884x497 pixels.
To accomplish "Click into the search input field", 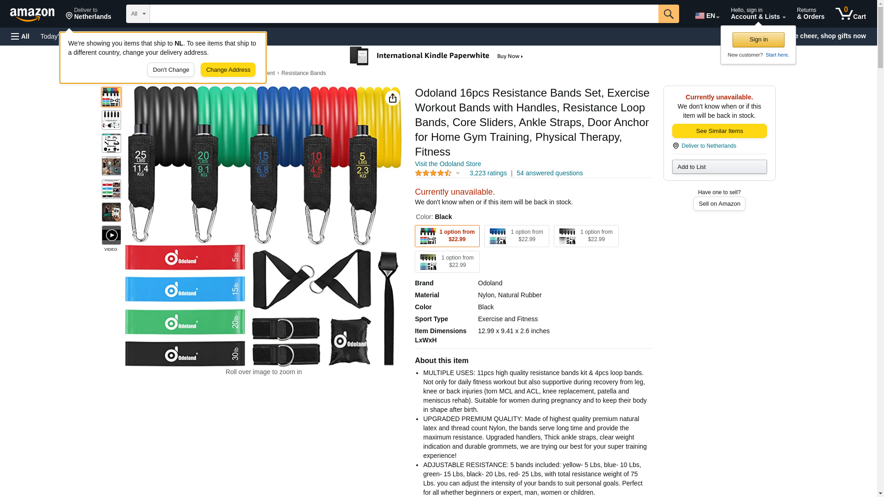I will (404, 14).
